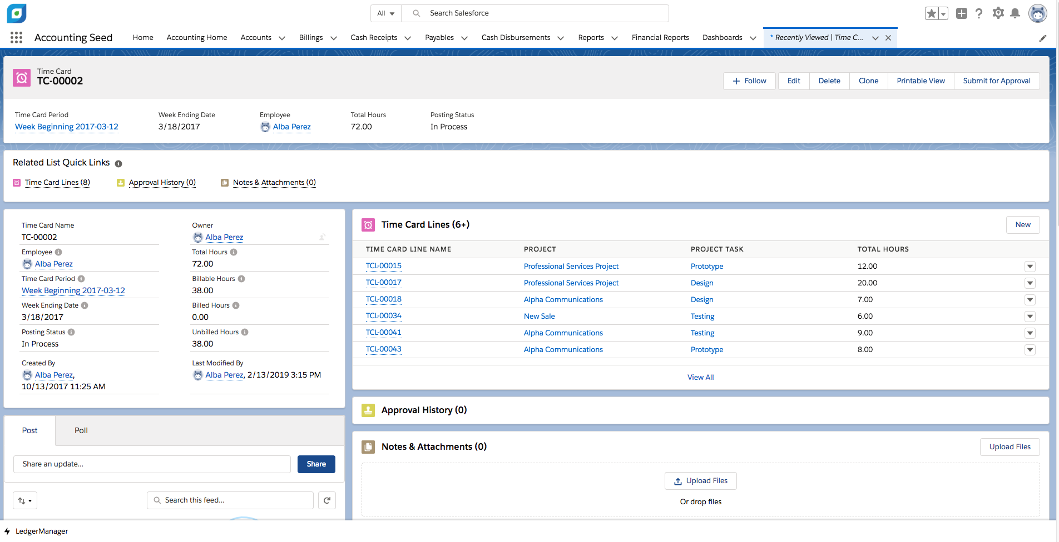Open the user avatar profile icon
Image resolution: width=1059 pixels, height=542 pixels.
(x=1038, y=13)
